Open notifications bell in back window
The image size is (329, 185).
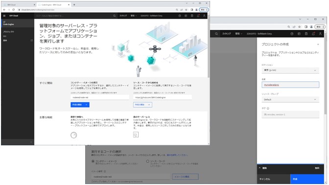[x=313, y=34]
